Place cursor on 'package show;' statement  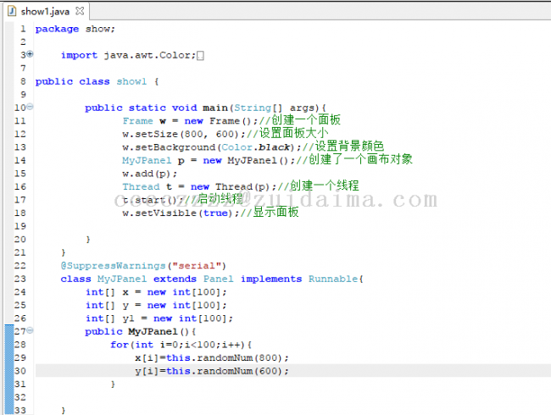pos(69,29)
